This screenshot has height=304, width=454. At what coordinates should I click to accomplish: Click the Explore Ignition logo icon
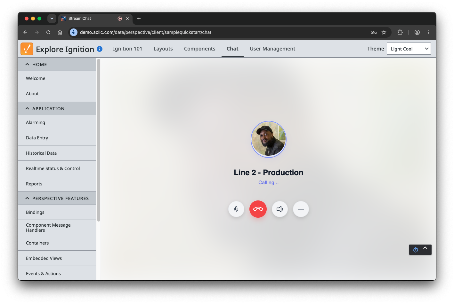27,49
